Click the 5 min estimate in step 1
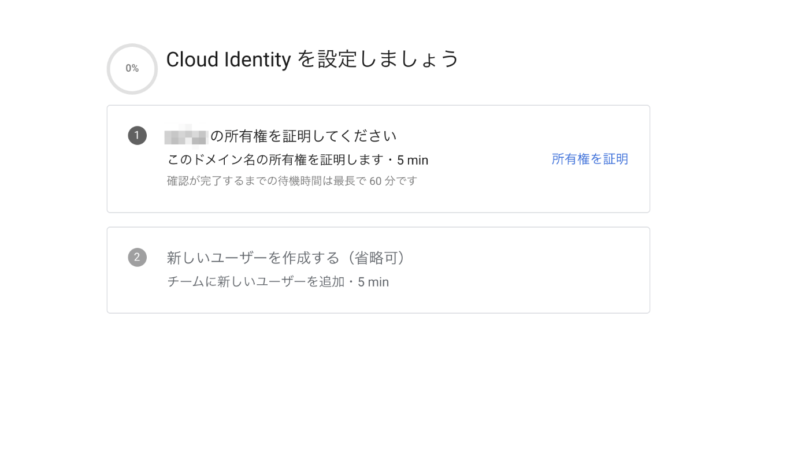This screenshot has width=809, height=461. point(413,160)
